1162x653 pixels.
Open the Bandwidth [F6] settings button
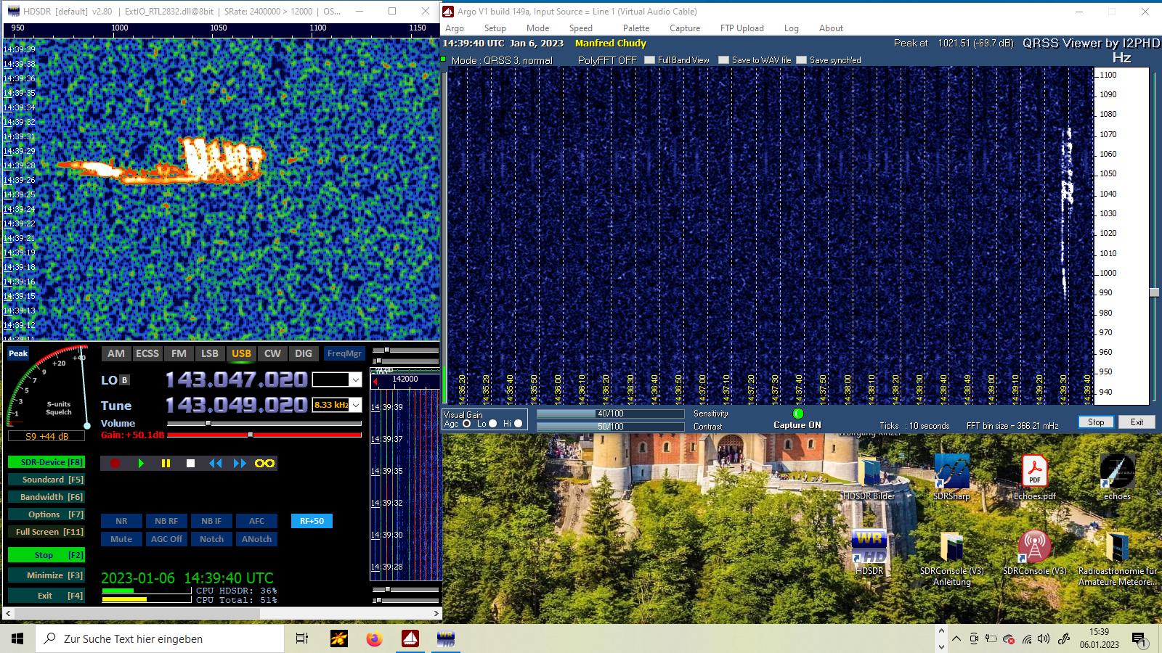click(46, 497)
